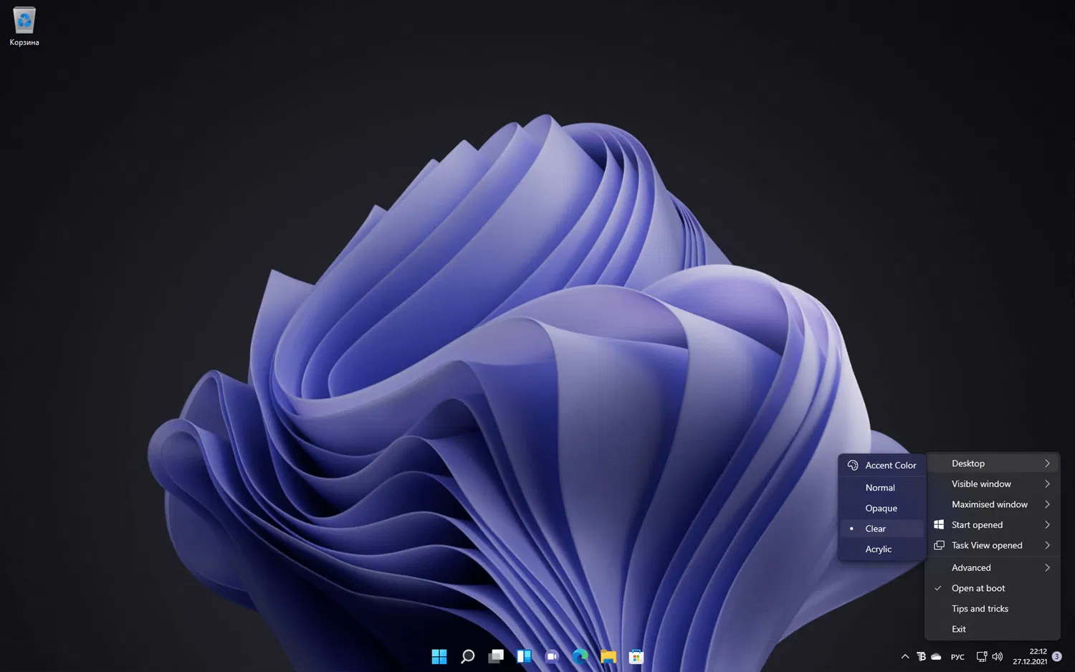This screenshot has width=1075, height=672.
Task: Open Tips and tricks menu entry
Action: (993, 609)
